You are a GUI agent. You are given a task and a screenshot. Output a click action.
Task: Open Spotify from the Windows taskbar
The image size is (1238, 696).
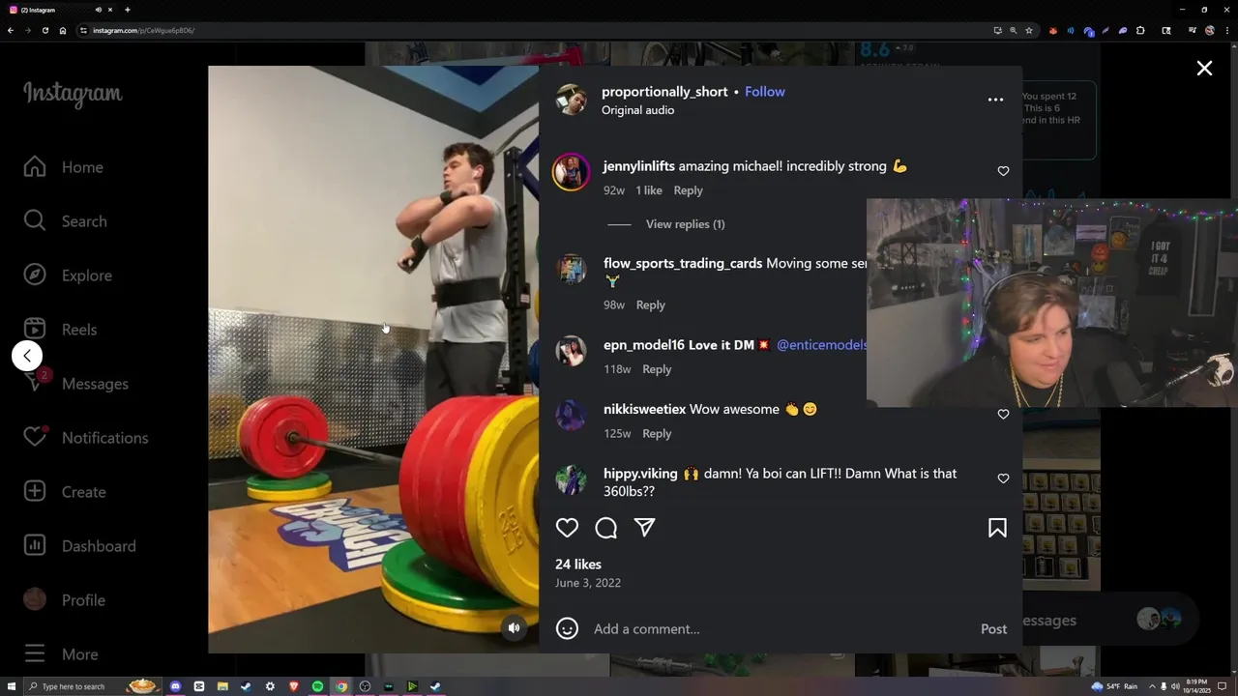(317, 686)
